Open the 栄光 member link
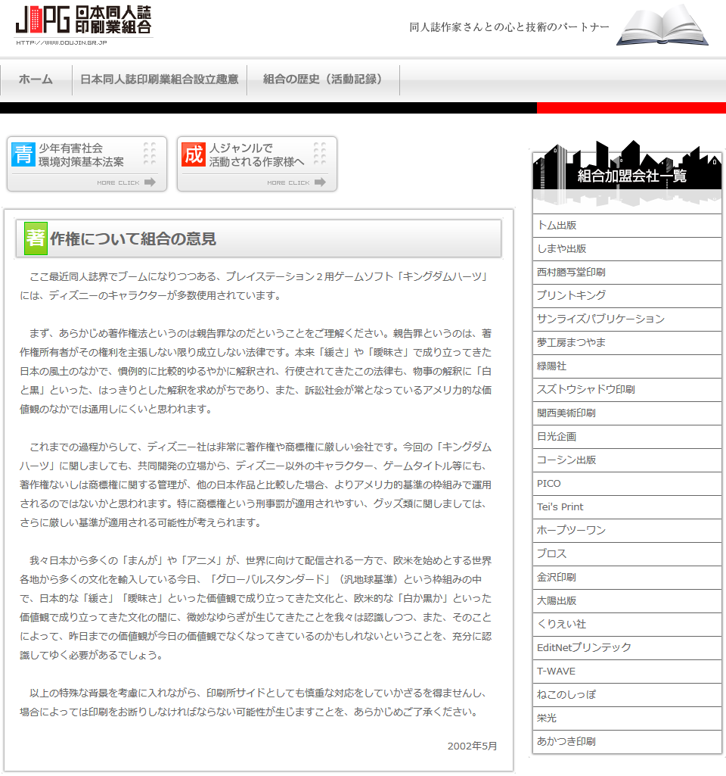Screen dimensions: 726x776 click(627, 718)
